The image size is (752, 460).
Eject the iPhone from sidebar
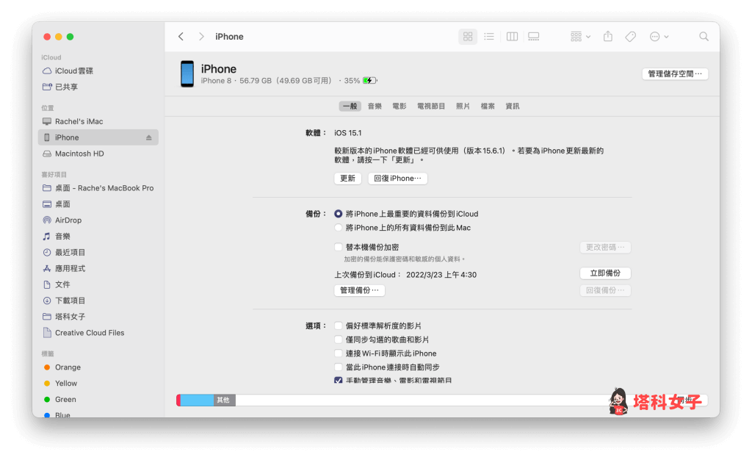coord(148,137)
